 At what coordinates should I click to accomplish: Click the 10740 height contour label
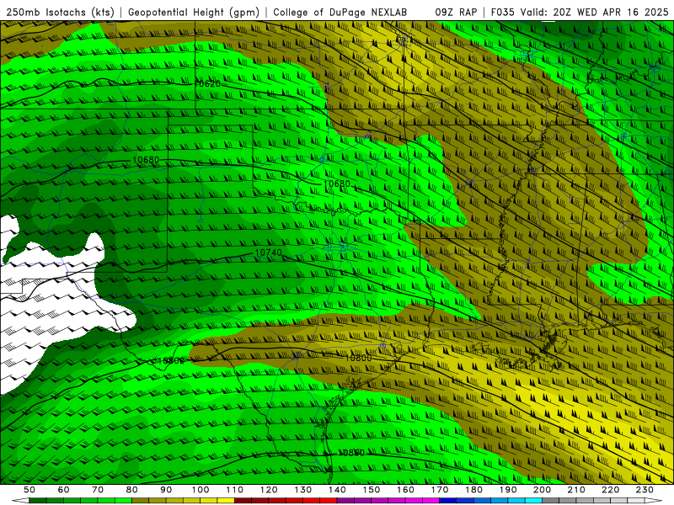point(268,252)
